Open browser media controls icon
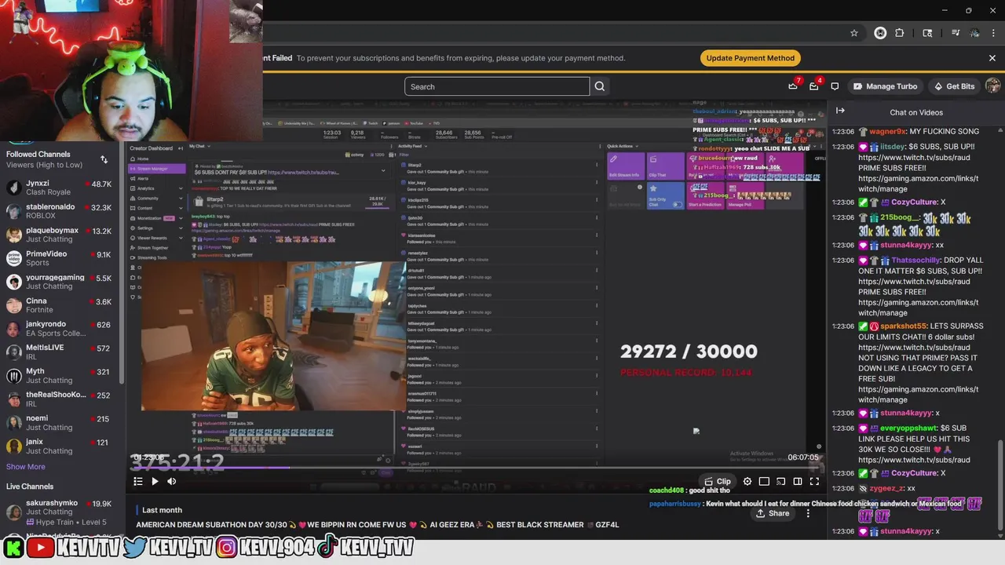 point(956,33)
